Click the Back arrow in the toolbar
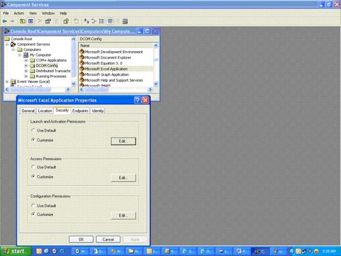Screen dimensions: 341x256 [5, 21]
